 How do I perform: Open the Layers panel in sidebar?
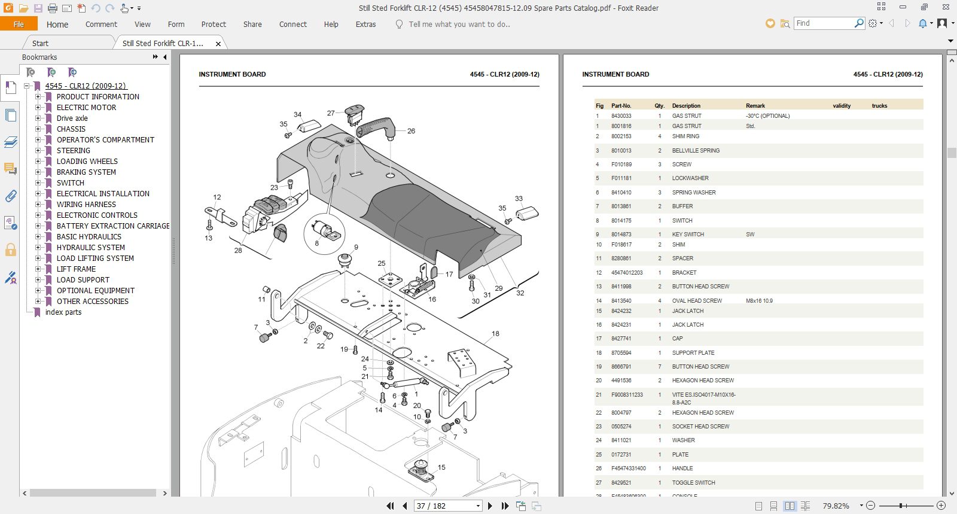coord(10,142)
